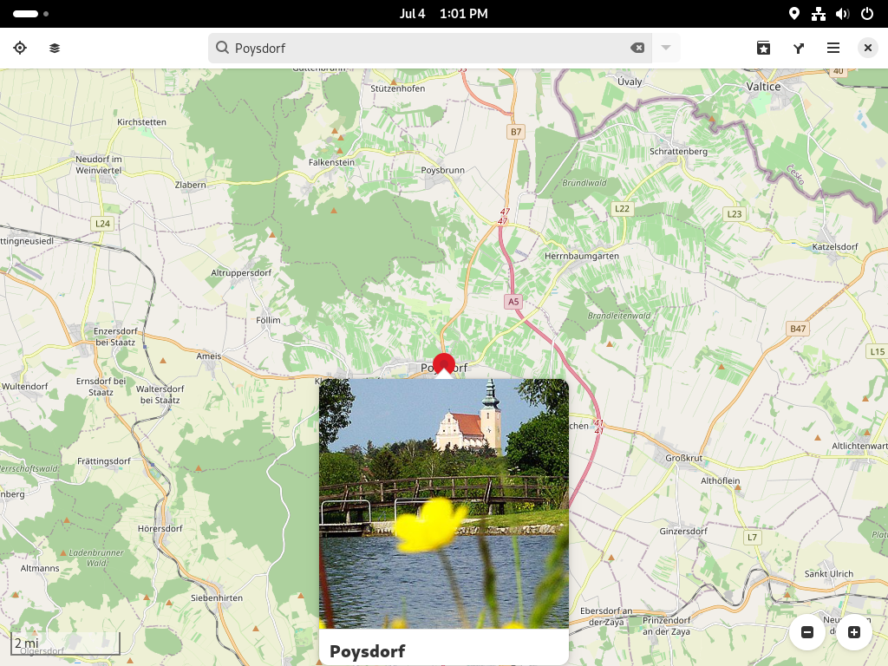Click the Poysdorf church photo thumbnail

pos(444,504)
